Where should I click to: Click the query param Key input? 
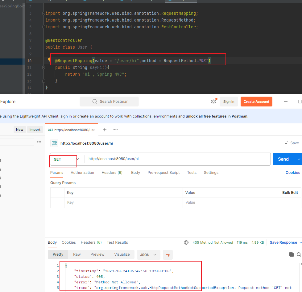[123, 202]
